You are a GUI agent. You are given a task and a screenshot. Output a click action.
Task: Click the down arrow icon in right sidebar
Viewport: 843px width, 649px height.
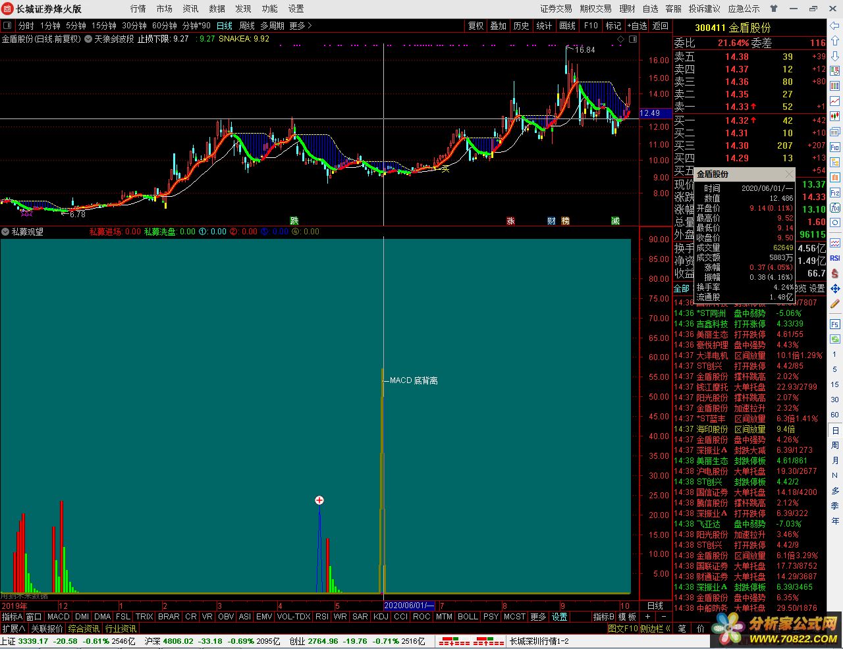pyautogui.click(x=834, y=57)
